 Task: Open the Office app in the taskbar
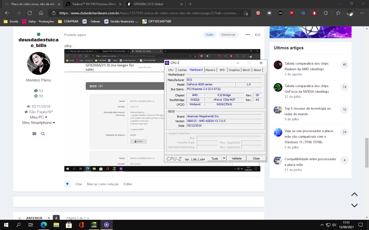click(81, 225)
